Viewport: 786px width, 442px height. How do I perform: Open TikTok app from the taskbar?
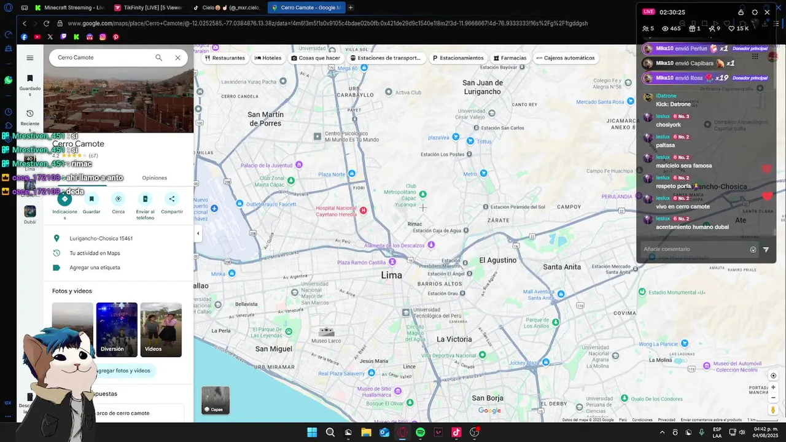456,432
